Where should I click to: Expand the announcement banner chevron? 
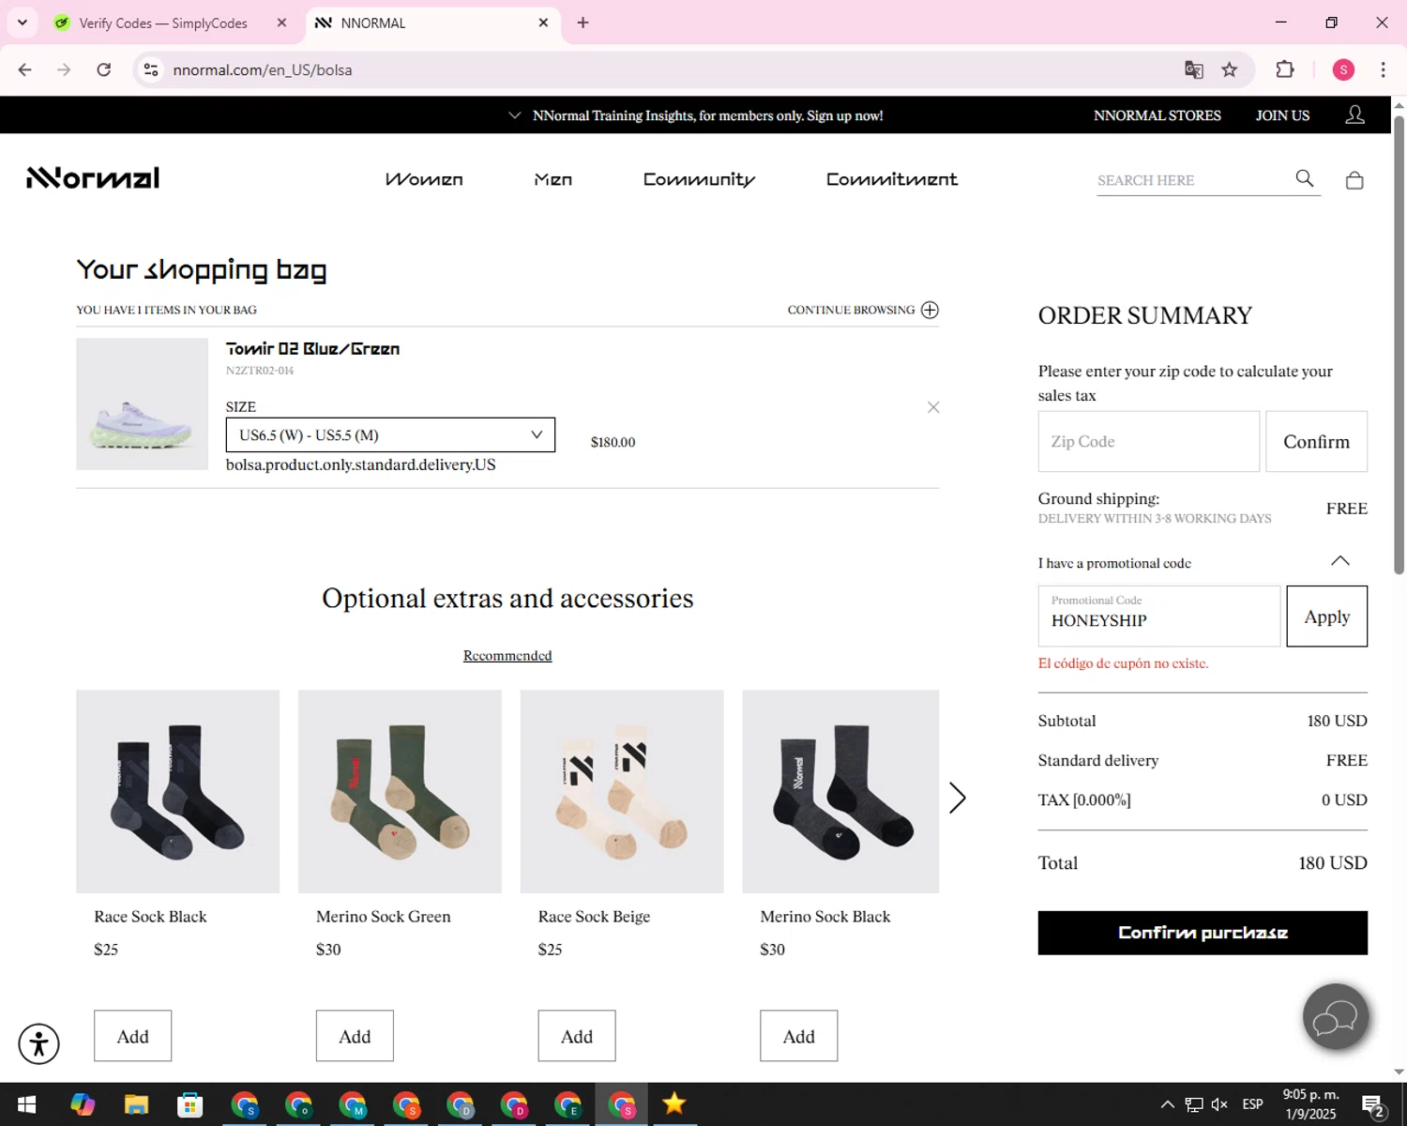point(514,115)
